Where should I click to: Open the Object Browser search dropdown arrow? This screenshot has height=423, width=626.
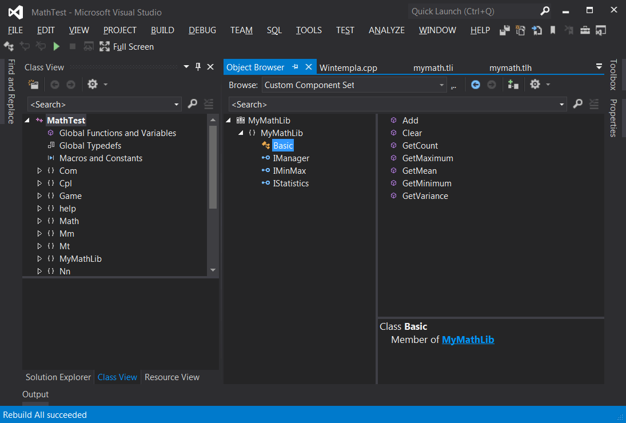pyautogui.click(x=562, y=105)
